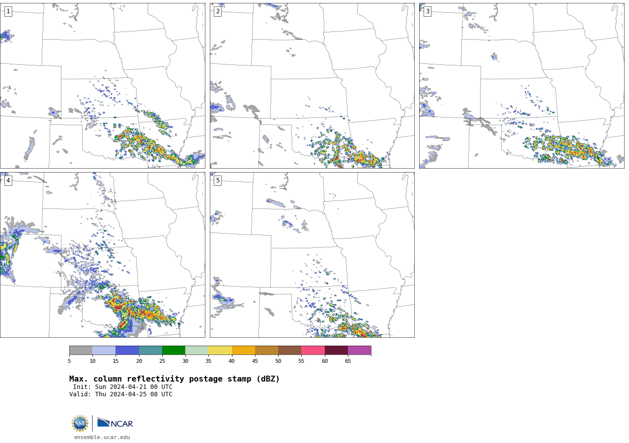The image size is (629, 443).
Task: Click the colorbar tick label 5
Action: (x=69, y=361)
